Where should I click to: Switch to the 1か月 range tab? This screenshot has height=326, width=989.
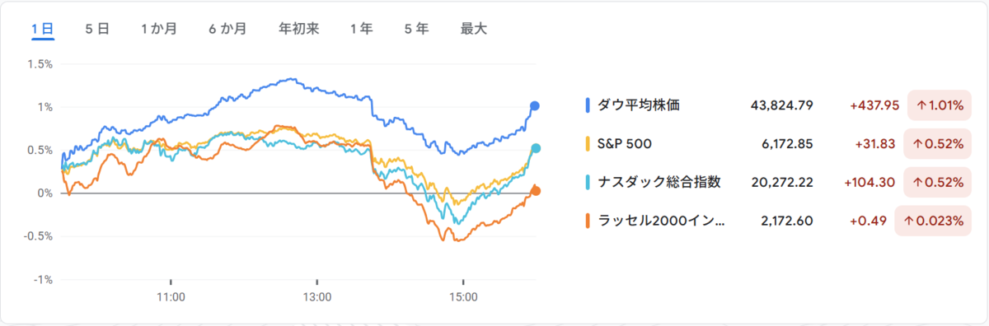click(x=159, y=29)
